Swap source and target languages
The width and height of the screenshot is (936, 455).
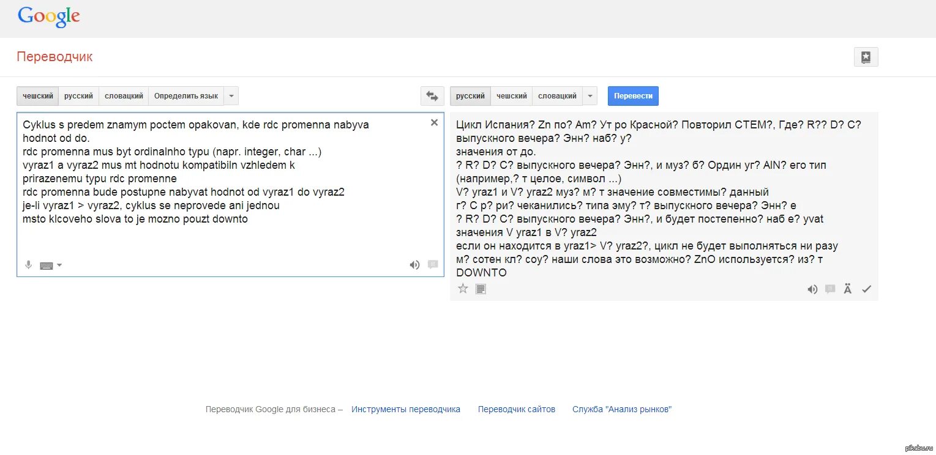[x=432, y=96]
